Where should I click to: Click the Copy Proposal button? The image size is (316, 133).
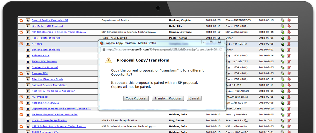pos(136,98)
